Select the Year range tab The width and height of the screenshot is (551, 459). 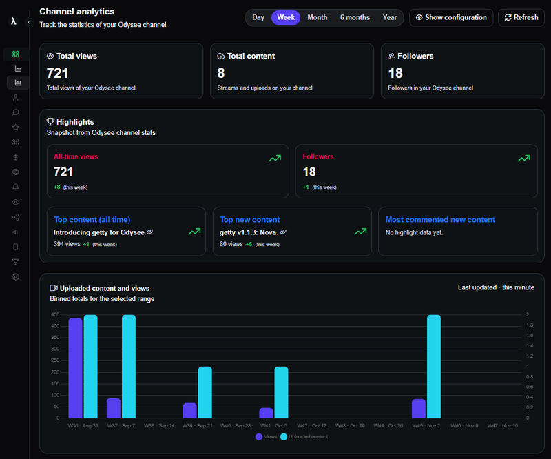click(x=390, y=17)
